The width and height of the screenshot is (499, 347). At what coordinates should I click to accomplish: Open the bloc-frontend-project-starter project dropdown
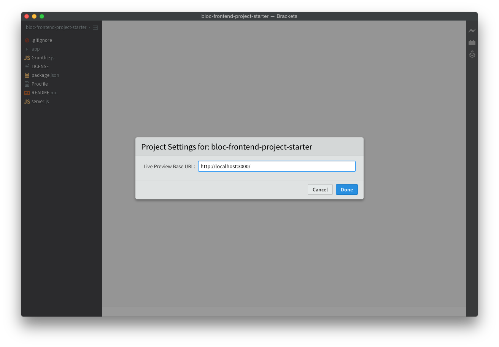tap(58, 27)
